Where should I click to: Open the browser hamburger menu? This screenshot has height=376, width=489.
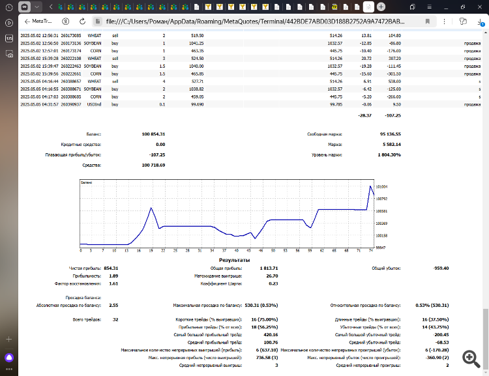(x=430, y=7)
